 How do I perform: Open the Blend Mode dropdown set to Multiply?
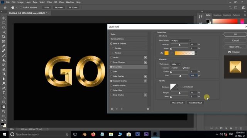(181, 41)
